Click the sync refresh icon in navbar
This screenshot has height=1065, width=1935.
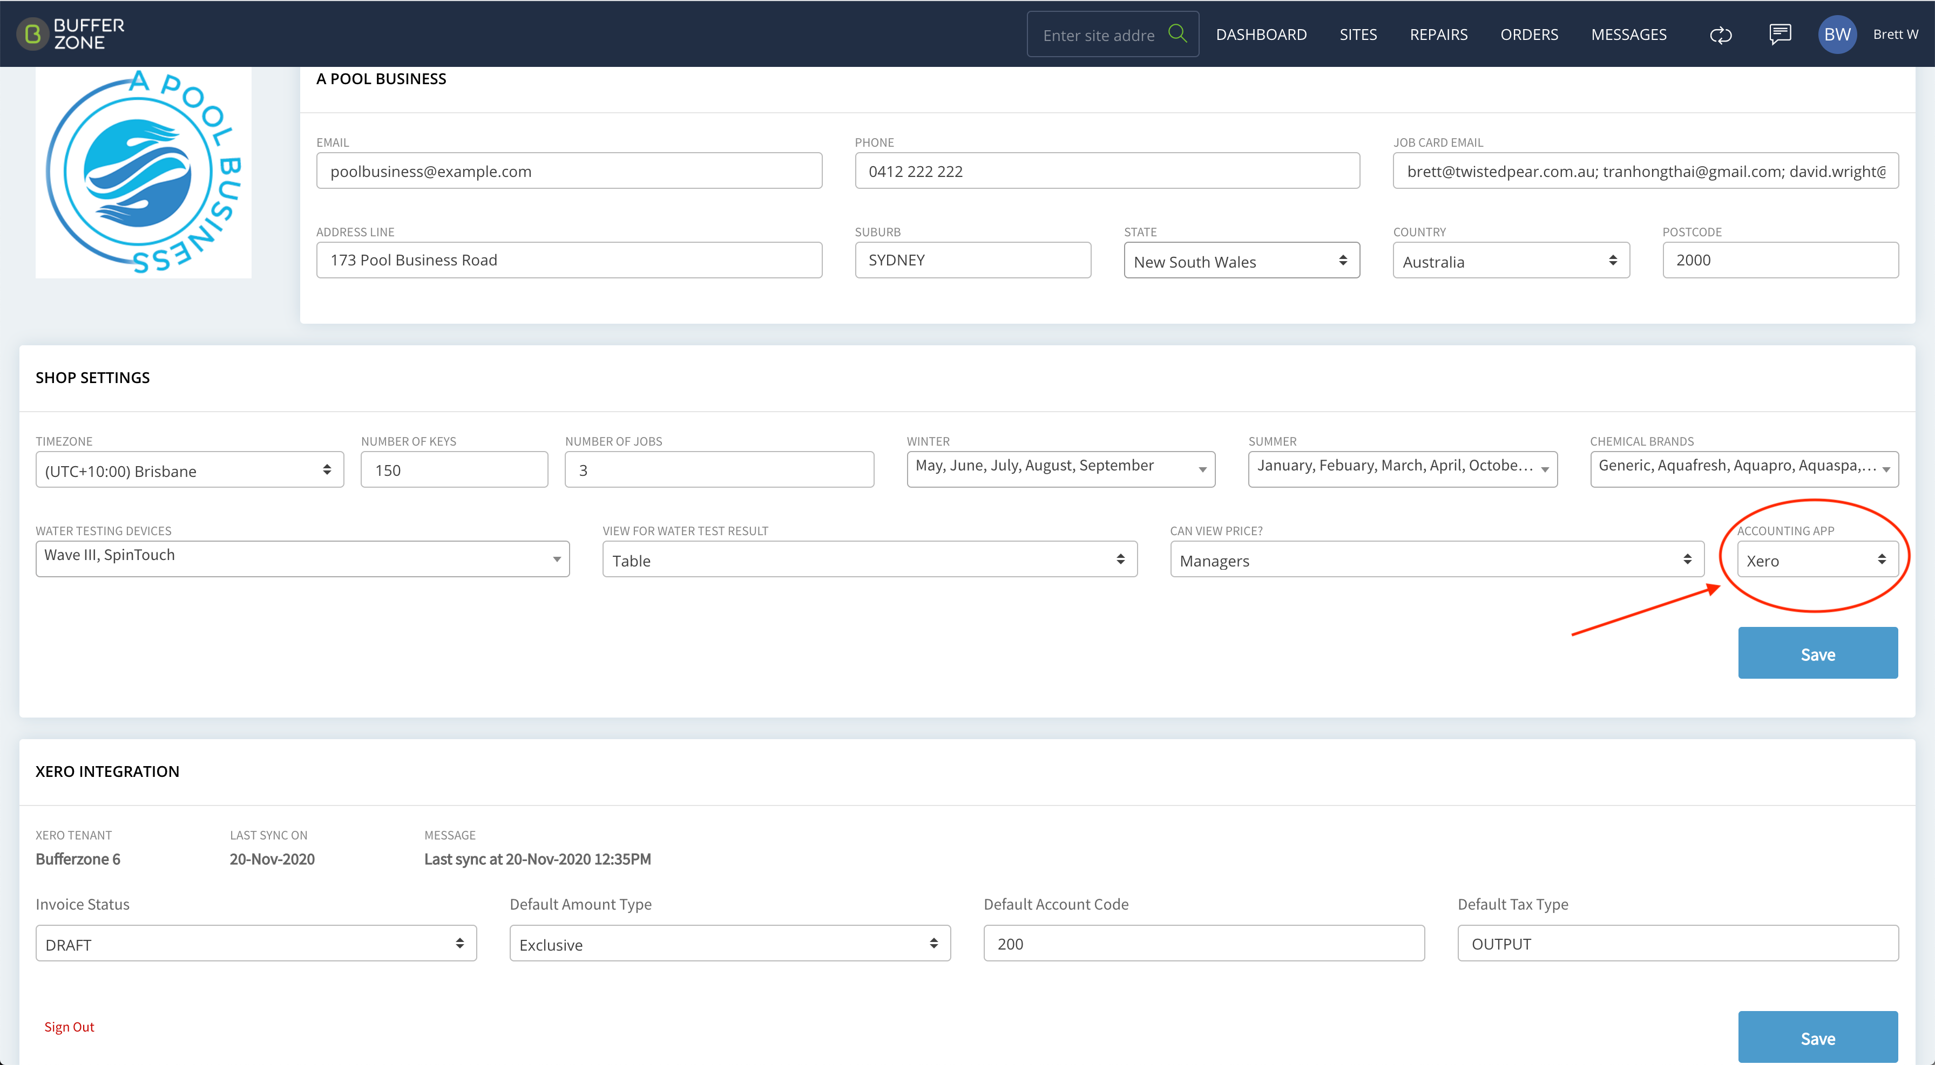click(x=1720, y=35)
